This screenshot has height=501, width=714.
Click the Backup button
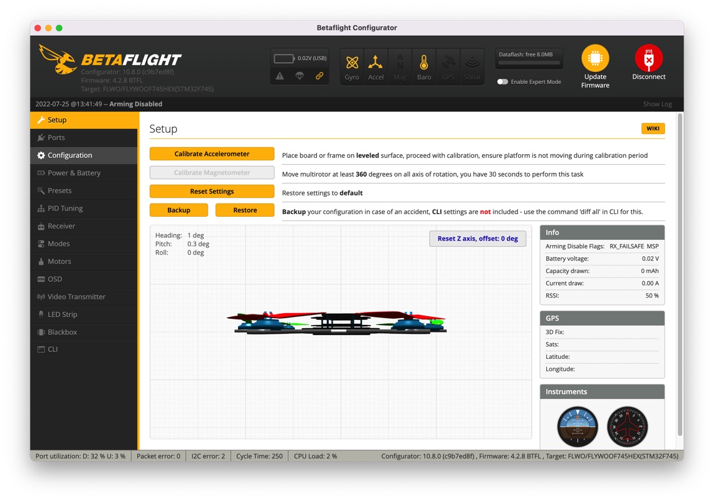tap(178, 210)
